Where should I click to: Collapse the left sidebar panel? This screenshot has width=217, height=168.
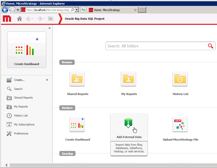point(49,28)
